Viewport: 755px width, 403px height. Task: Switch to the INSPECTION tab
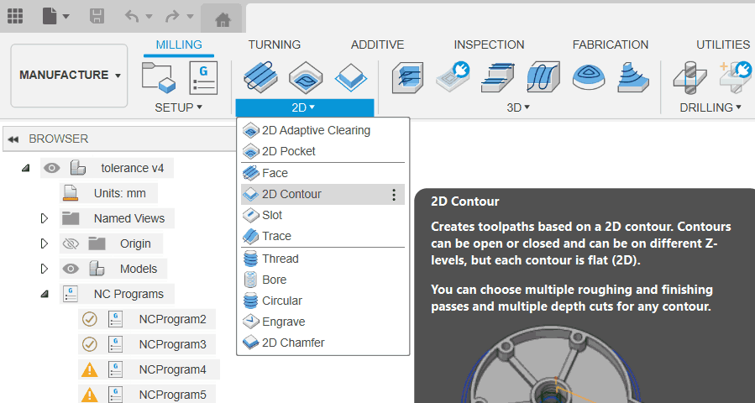[489, 44]
